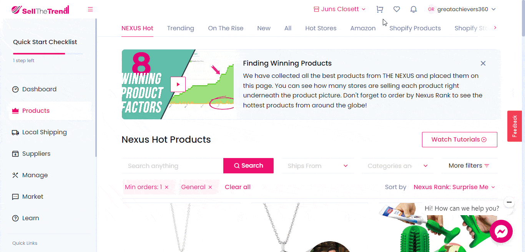
Task: Expand the Categories dropdown
Action: [398, 166]
